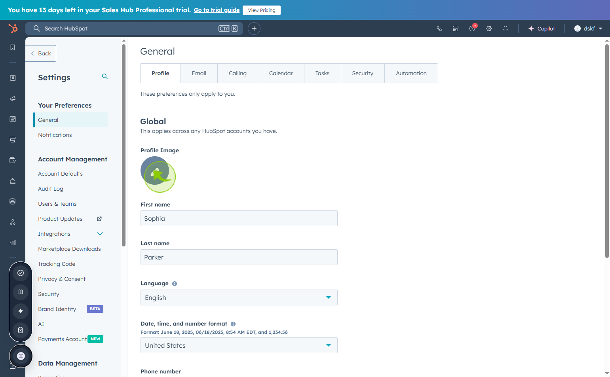This screenshot has height=377, width=610.
Task: Open the Commerce icon in left rail
Action: click(13, 140)
